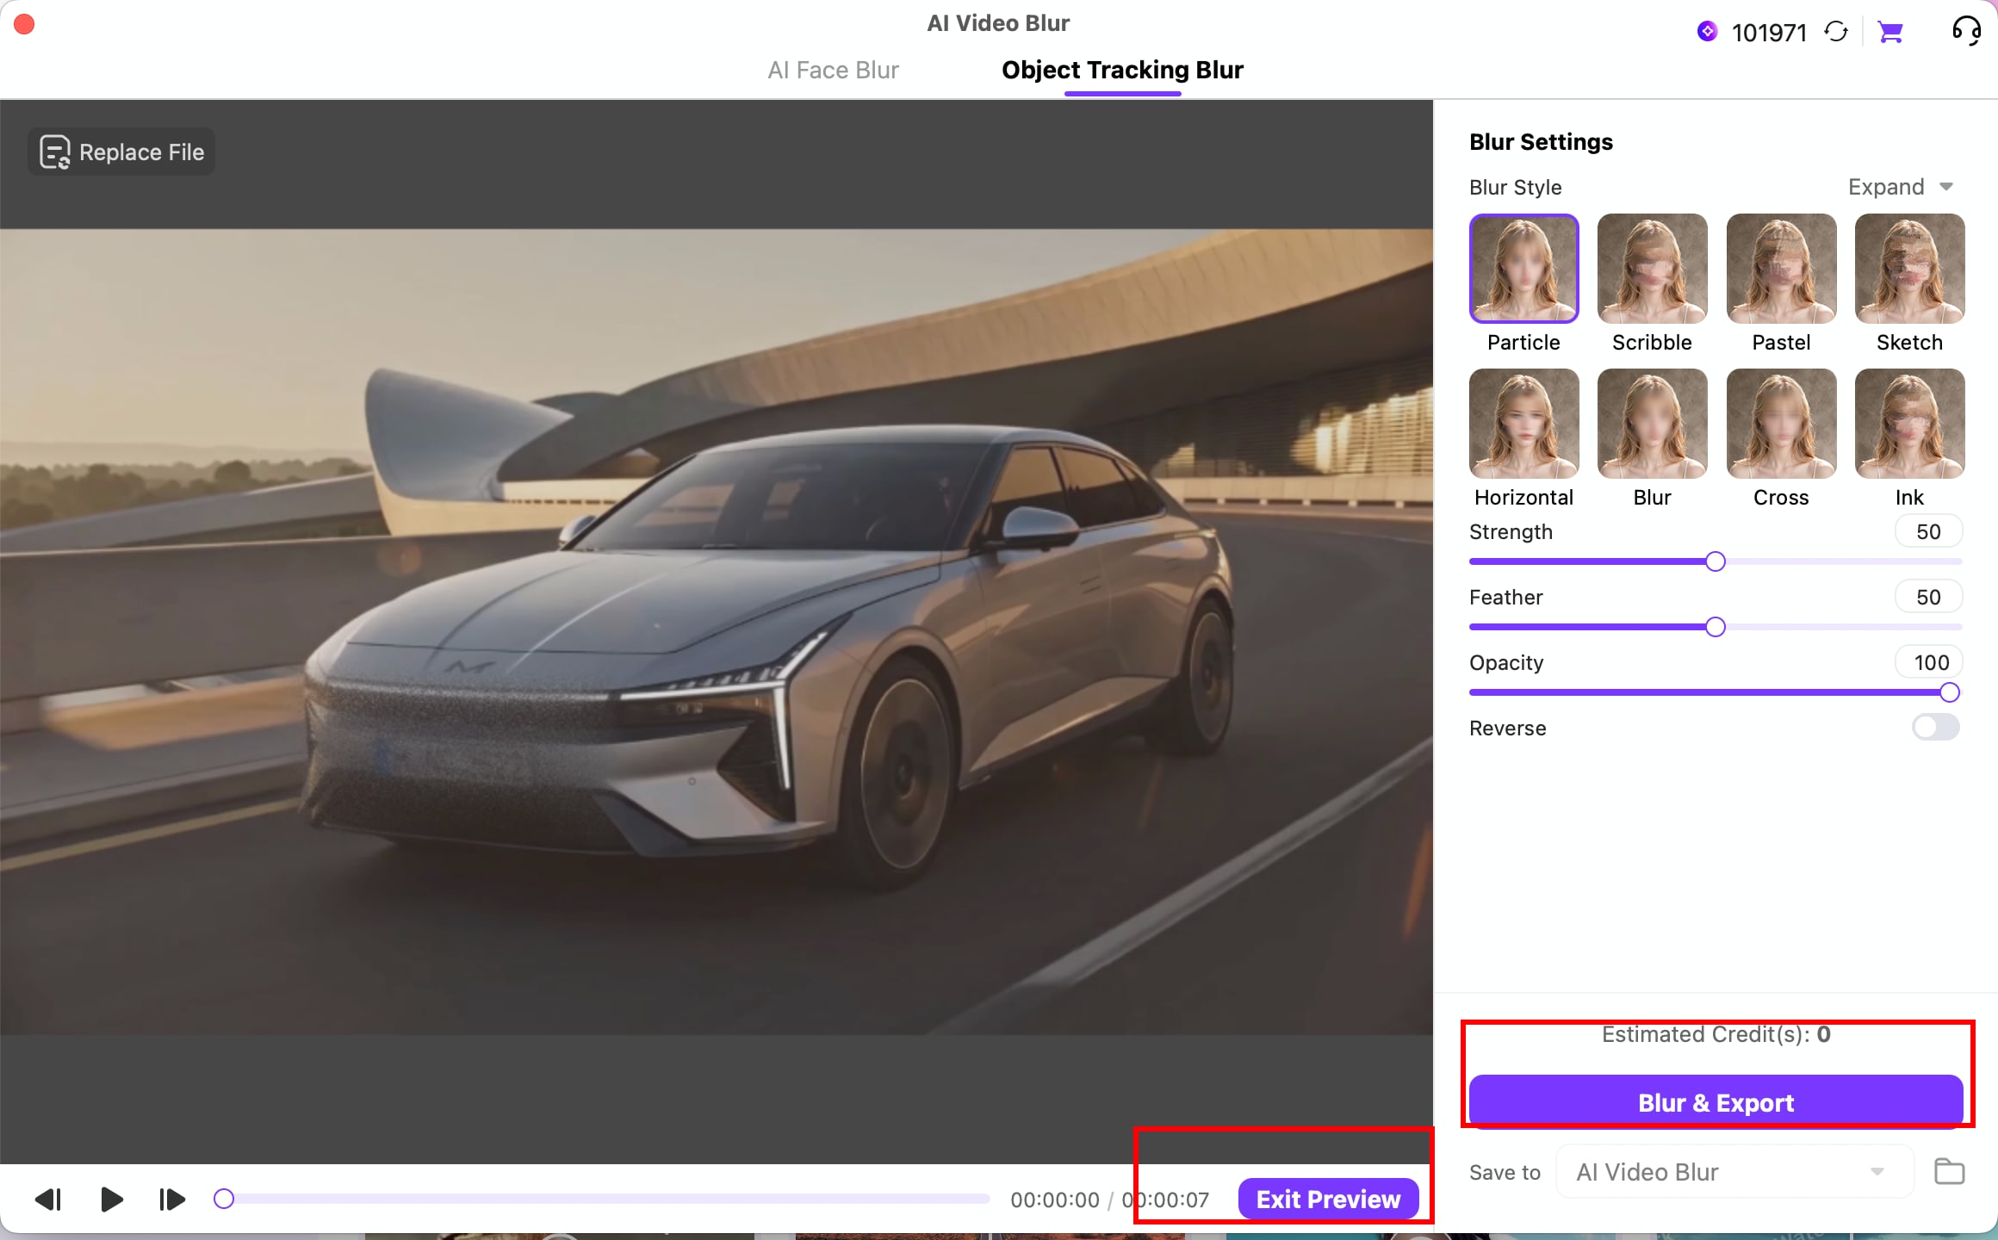Image resolution: width=1998 pixels, height=1240 pixels.
Task: Click the Strength slider handle
Action: [x=1716, y=561]
